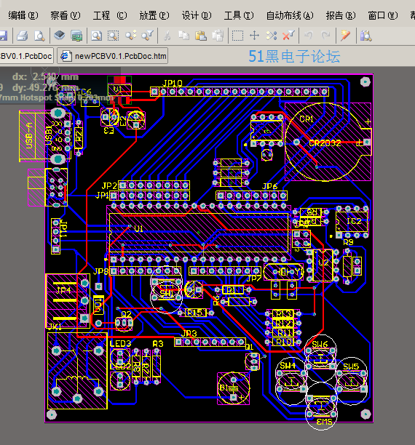Select the CR2032 battery holder component
Image resolution: width=415 pixels, height=445 pixels.
click(x=328, y=142)
